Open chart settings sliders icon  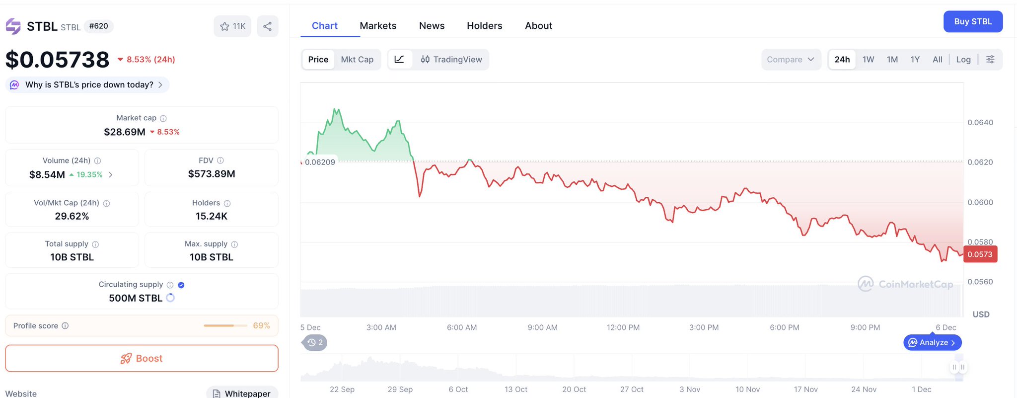click(x=990, y=60)
